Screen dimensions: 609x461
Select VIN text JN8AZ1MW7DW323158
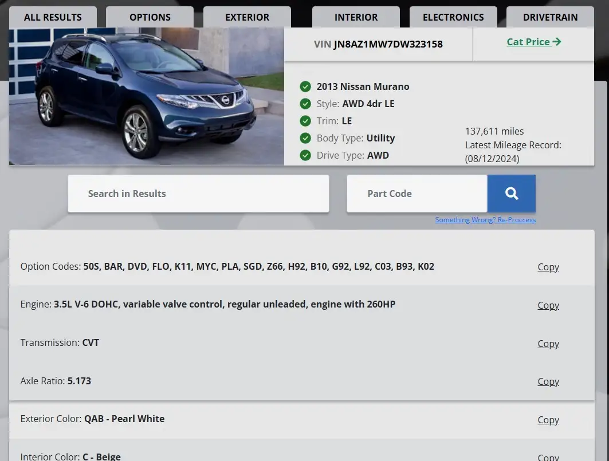tap(388, 44)
